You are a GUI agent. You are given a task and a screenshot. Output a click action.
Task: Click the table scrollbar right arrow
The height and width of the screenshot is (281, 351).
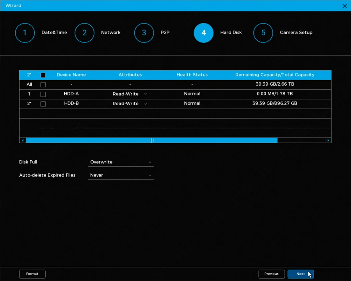coord(328,140)
